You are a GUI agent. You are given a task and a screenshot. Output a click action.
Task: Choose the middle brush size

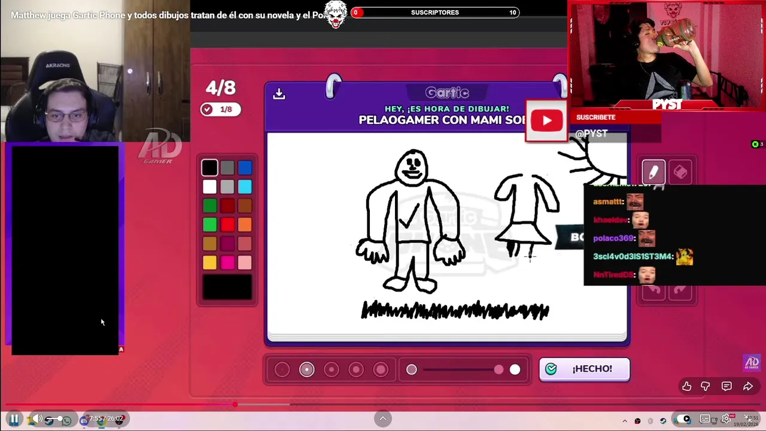[x=331, y=370]
